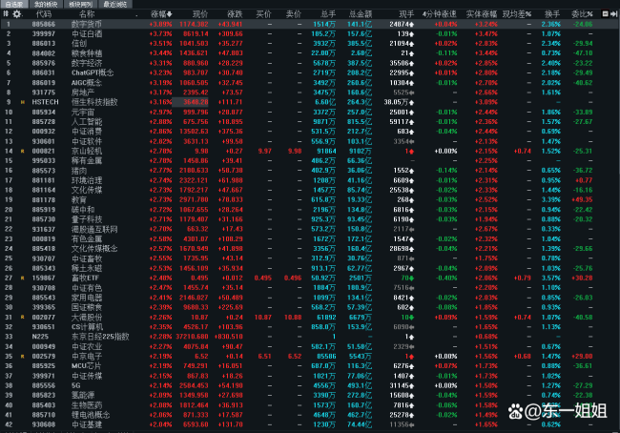
Task: Select the 恒生科技指数 row name
Action: tap(94, 102)
